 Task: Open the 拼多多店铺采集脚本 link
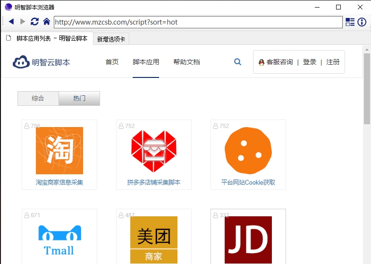[154, 182]
